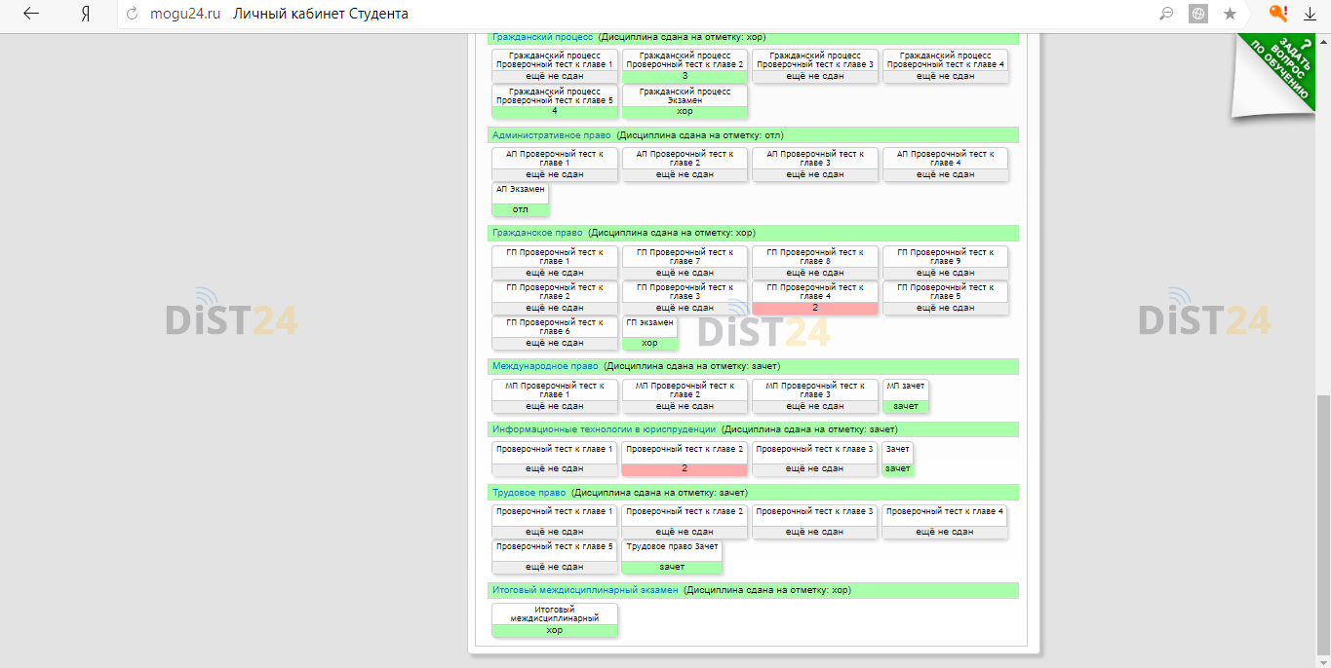Click the globe icon in address bar

[1197, 15]
